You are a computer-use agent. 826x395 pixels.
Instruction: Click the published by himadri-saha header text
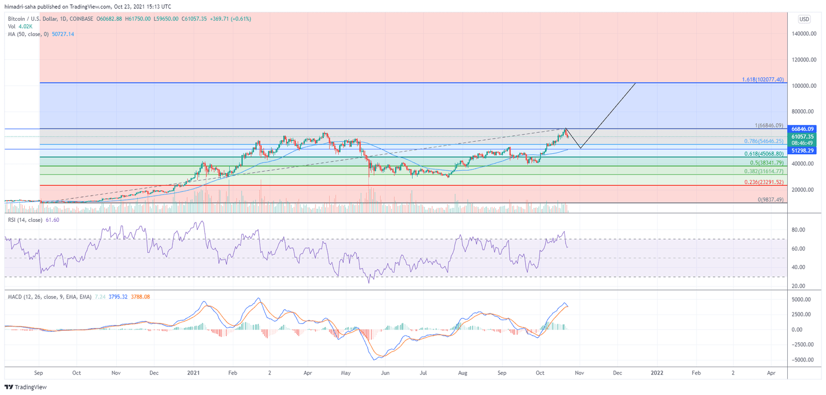pos(88,7)
